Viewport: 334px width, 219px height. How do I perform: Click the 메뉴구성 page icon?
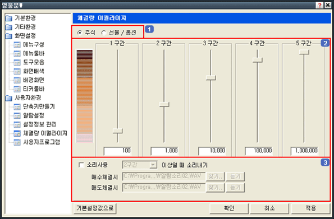(17, 45)
